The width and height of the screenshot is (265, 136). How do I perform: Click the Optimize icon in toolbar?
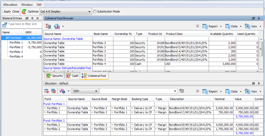click(24, 12)
